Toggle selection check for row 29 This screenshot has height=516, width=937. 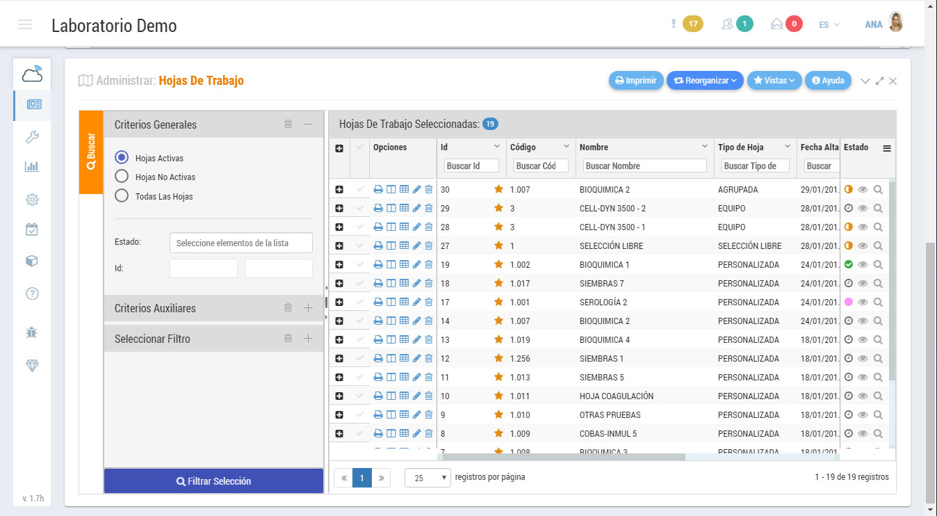pos(359,208)
